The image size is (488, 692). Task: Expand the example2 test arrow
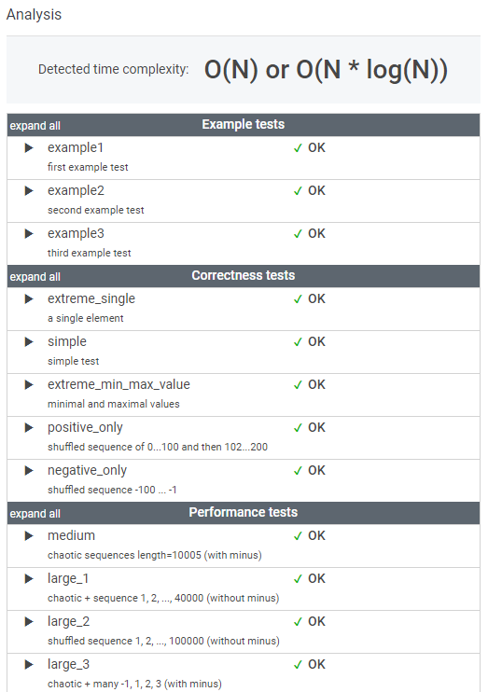click(x=29, y=190)
